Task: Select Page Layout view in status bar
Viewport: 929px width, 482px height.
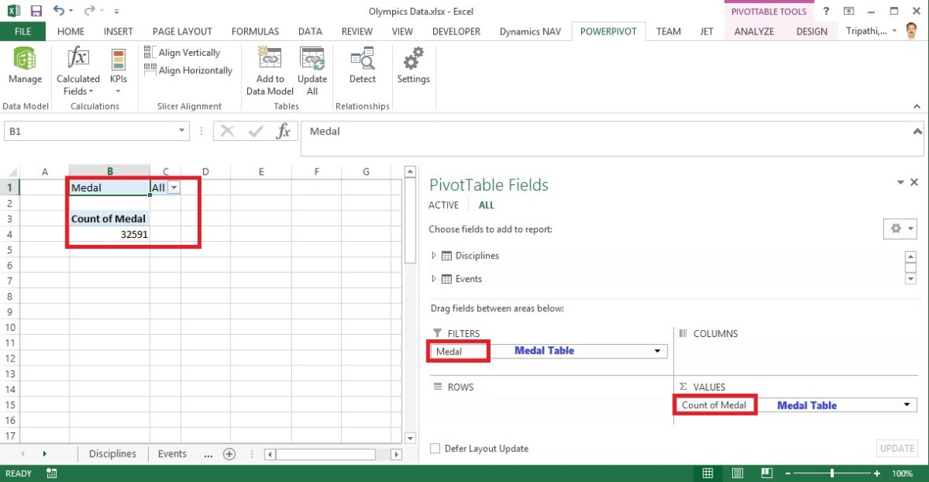Action: click(735, 473)
